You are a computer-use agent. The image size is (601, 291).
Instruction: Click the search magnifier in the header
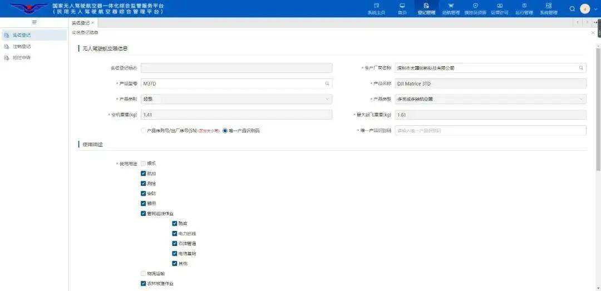(572, 9)
